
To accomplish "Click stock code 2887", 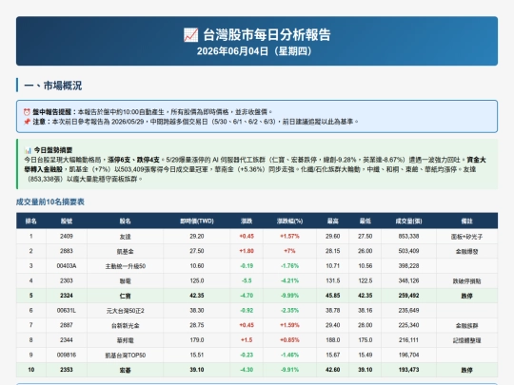I will point(67,325).
